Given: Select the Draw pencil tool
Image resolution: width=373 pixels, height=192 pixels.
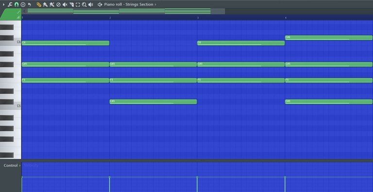Looking at the screenshot, I should (x=39, y=4).
